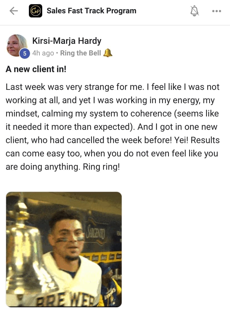Image resolution: width=230 pixels, height=310 pixels.
Task: Open the Sales Fast Track Program title
Action: point(91,11)
